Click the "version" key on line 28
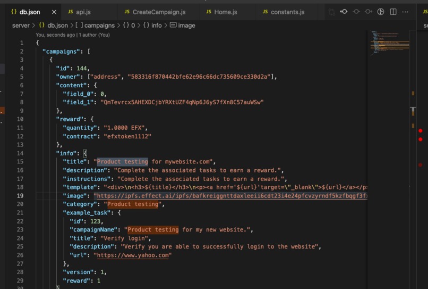Screen dimensions: 428x289 tap(78, 272)
